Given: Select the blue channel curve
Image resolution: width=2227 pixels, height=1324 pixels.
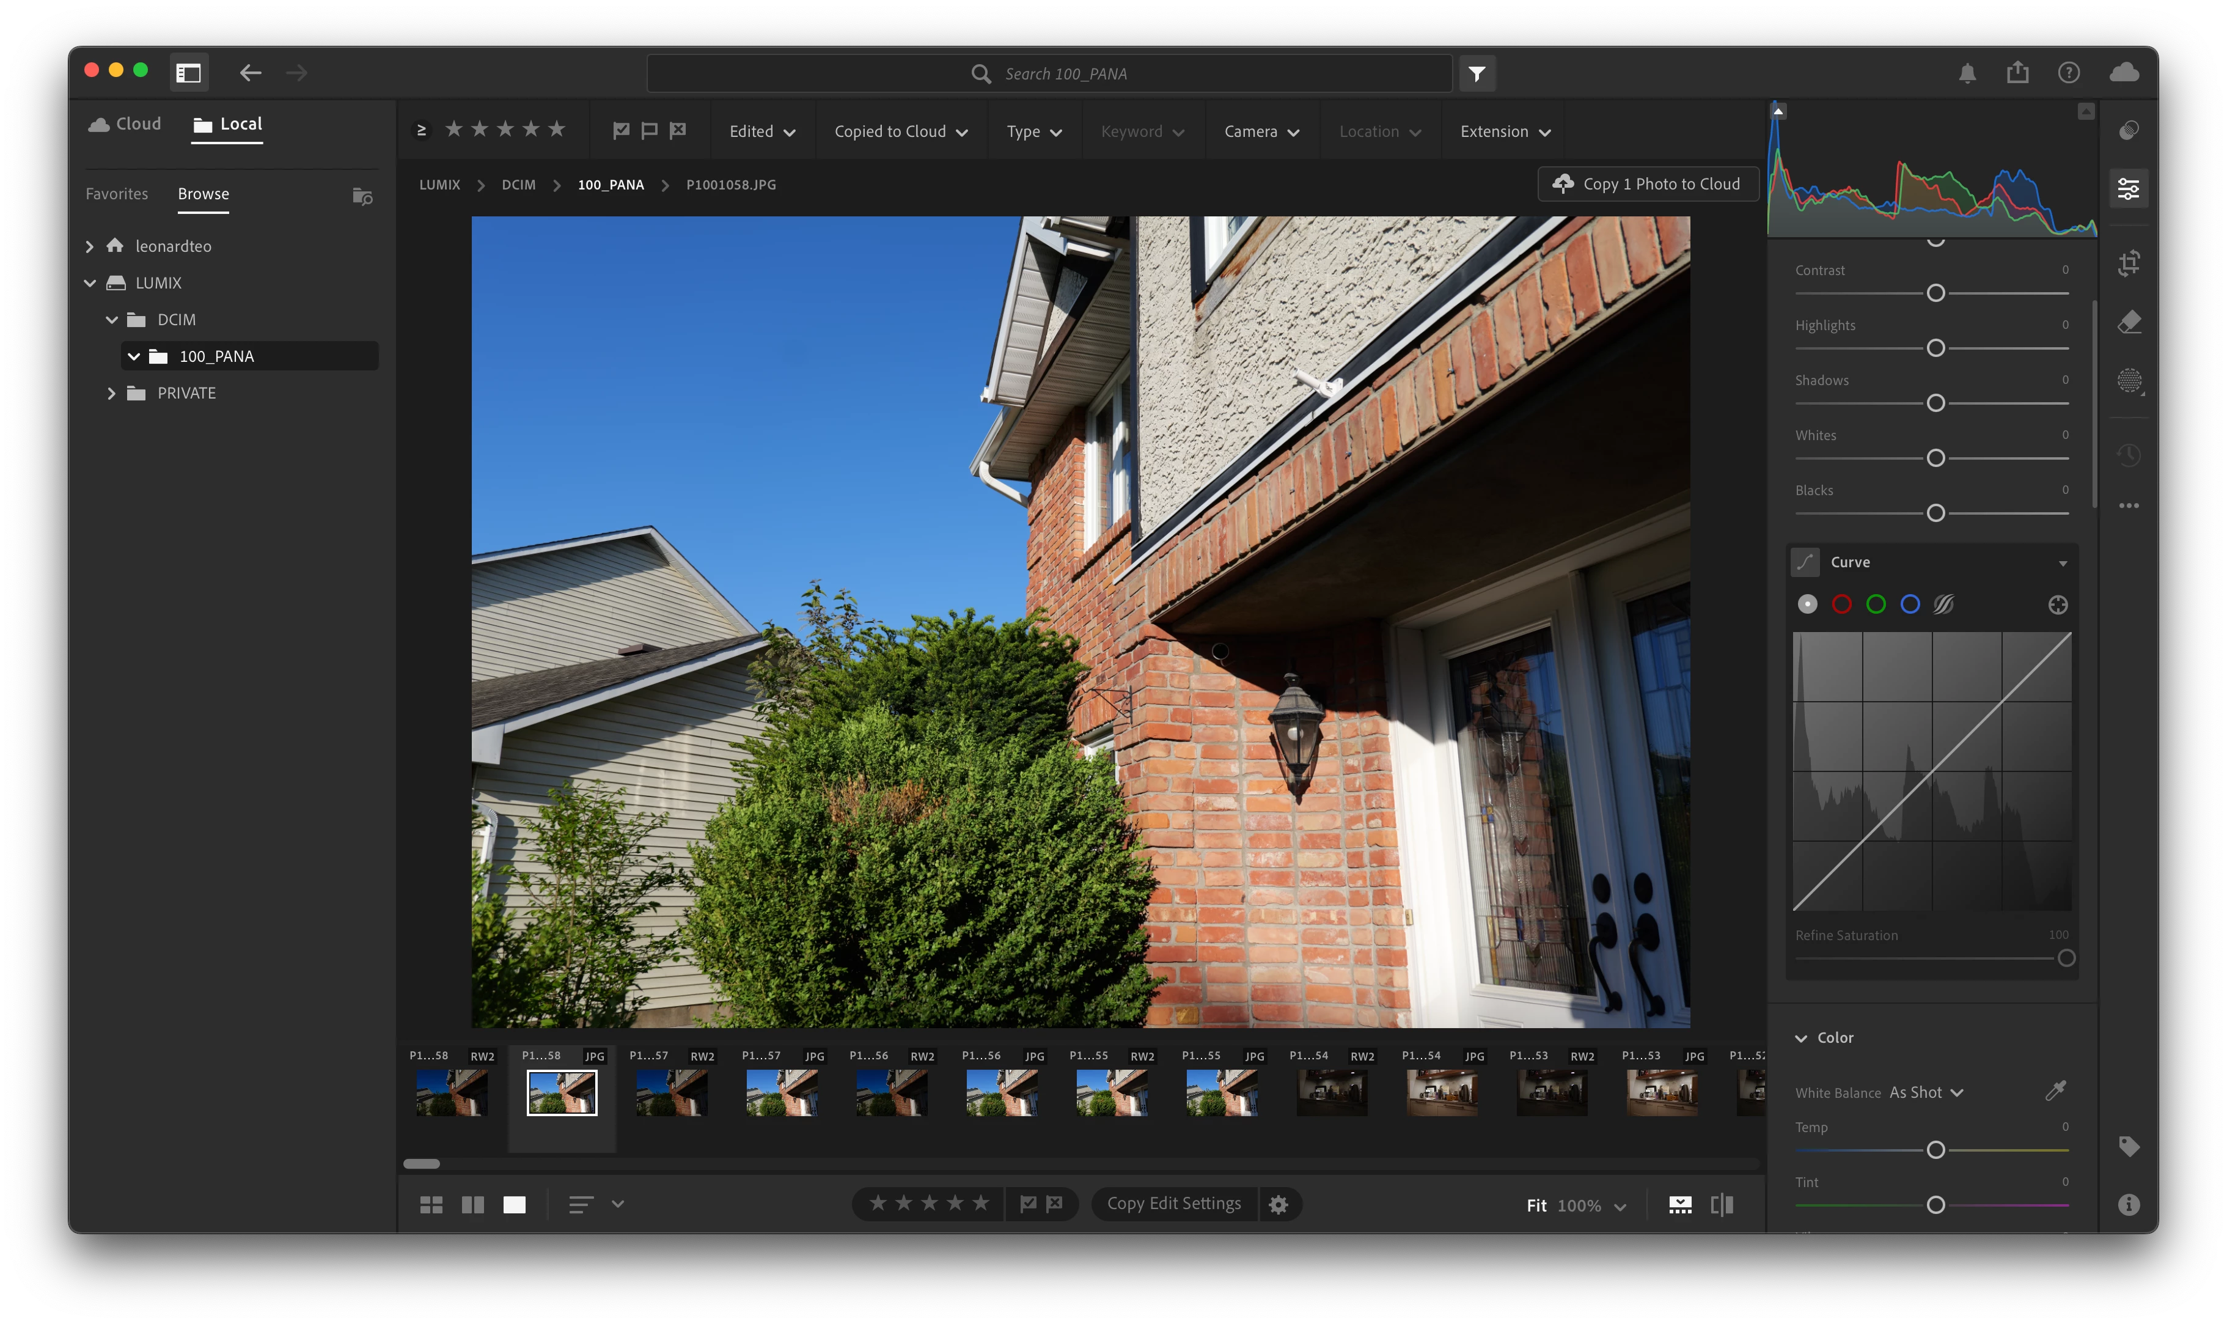Looking at the screenshot, I should pyautogui.click(x=1909, y=605).
